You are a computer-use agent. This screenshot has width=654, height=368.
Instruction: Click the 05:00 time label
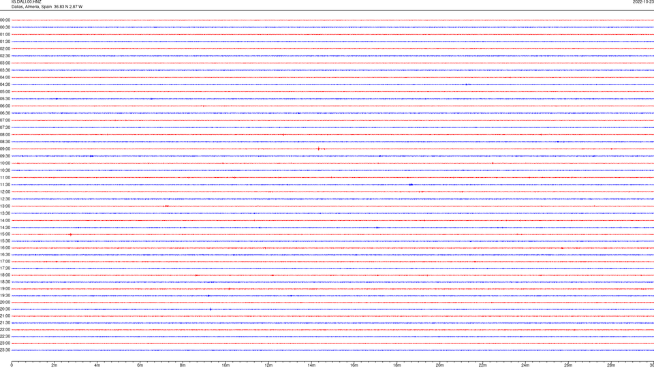pos(5,92)
